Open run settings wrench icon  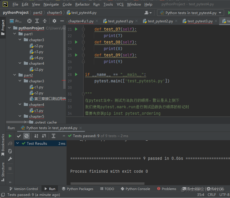coord(10,159)
